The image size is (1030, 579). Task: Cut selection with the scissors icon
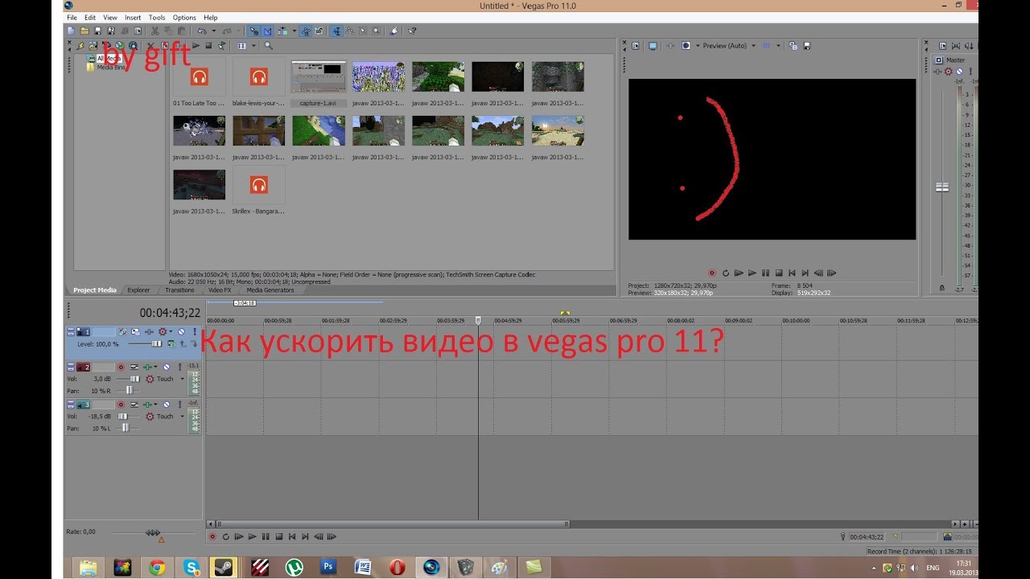click(154, 31)
